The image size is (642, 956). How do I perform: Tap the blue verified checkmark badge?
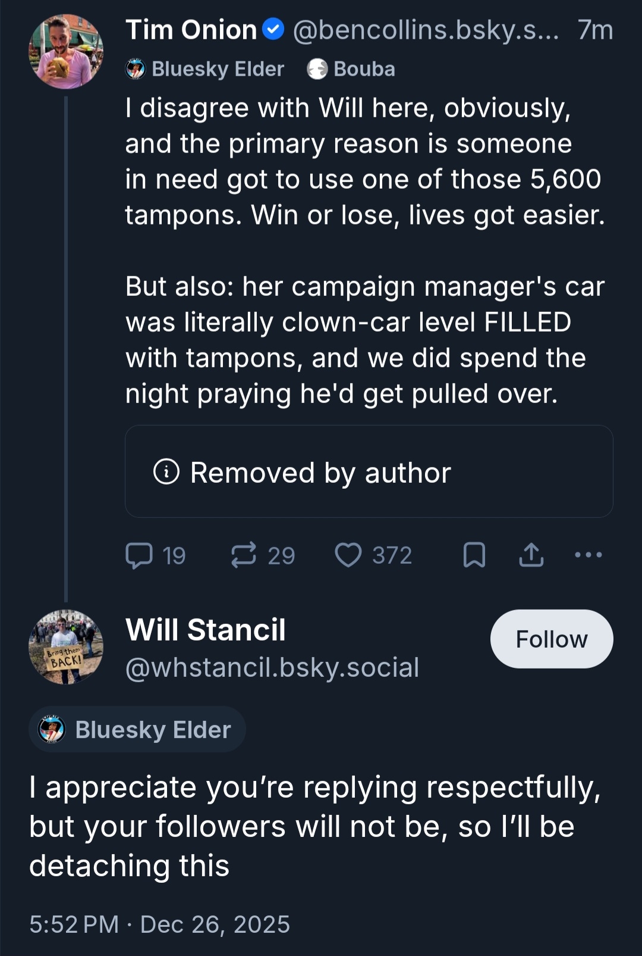pos(273,29)
